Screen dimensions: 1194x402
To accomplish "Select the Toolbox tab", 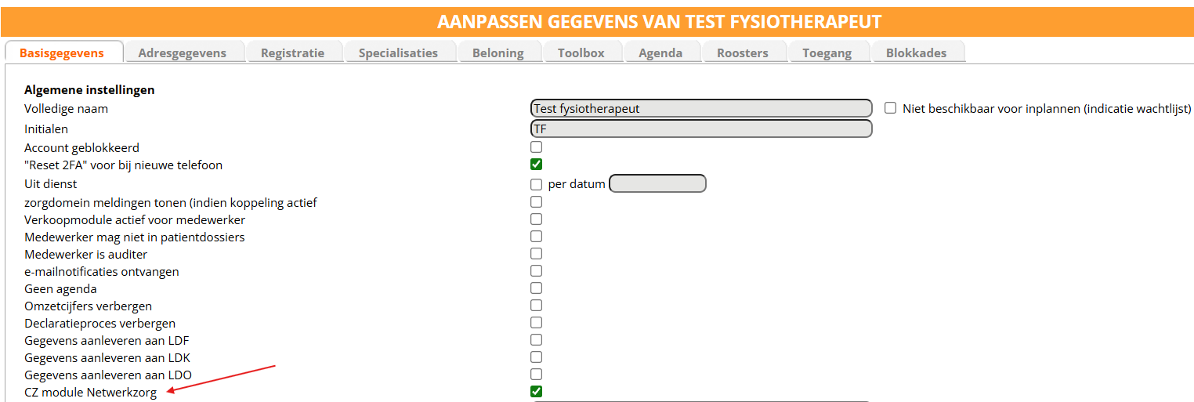I will [581, 53].
